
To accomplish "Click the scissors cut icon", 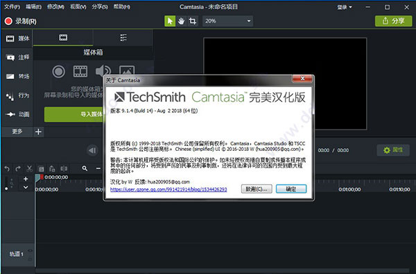I will click(29, 168).
